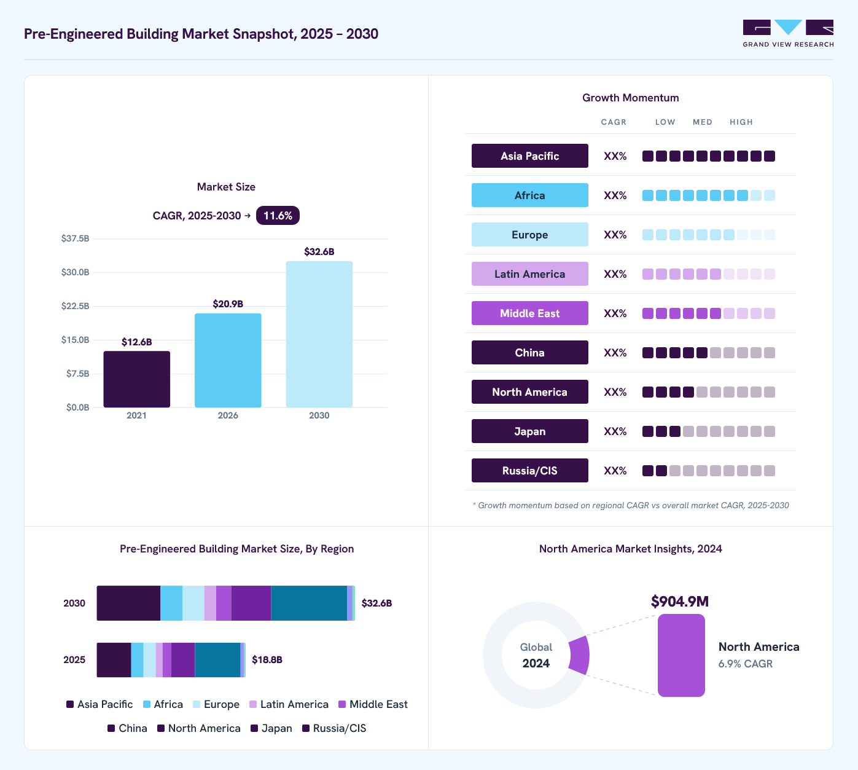Click the Europe legend swatch
858x770 pixels.
pos(197,704)
